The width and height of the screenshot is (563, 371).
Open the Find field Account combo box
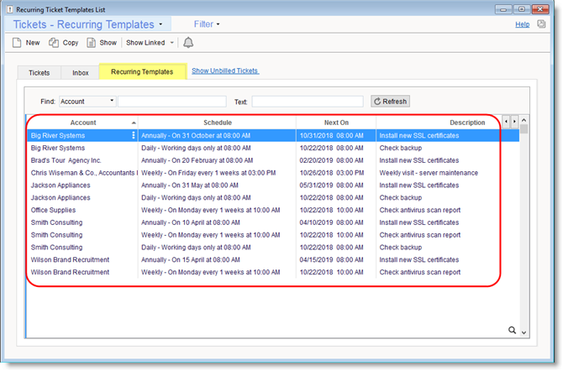(x=87, y=102)
